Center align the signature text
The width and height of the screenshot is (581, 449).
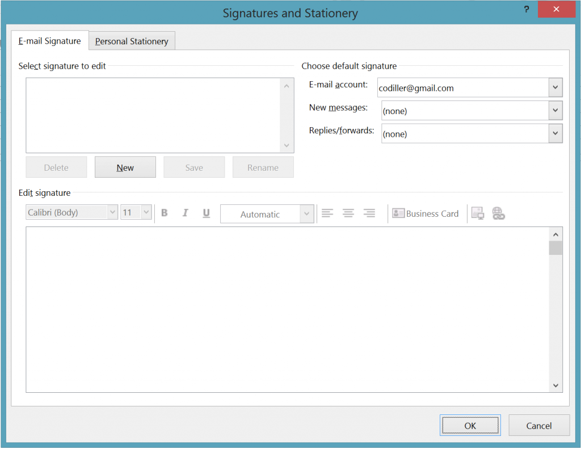(x=348, y=213)
